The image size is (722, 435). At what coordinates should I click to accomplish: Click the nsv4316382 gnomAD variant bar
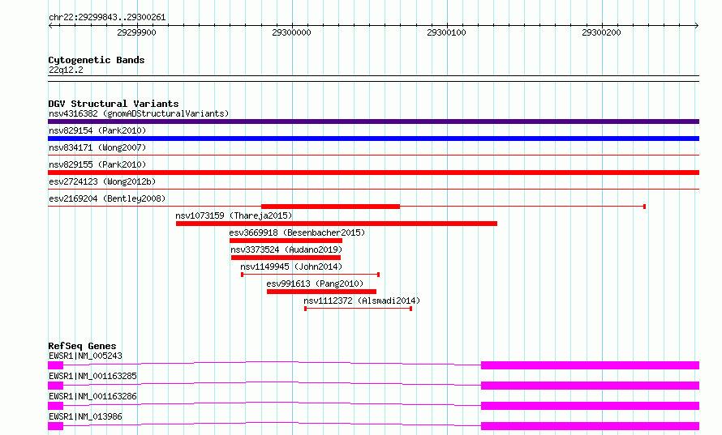[373, 122]
